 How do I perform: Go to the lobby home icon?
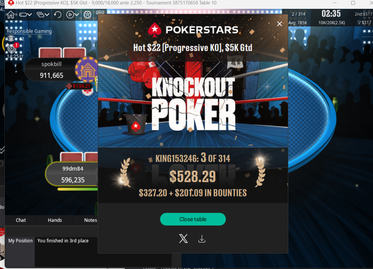pyautogui.click(x=11, y=15)
